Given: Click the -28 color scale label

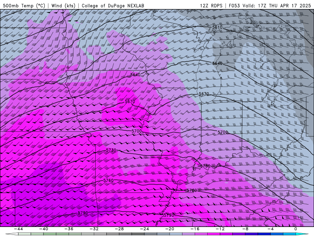Looking at the screenshot, I should tap(119, 229).
